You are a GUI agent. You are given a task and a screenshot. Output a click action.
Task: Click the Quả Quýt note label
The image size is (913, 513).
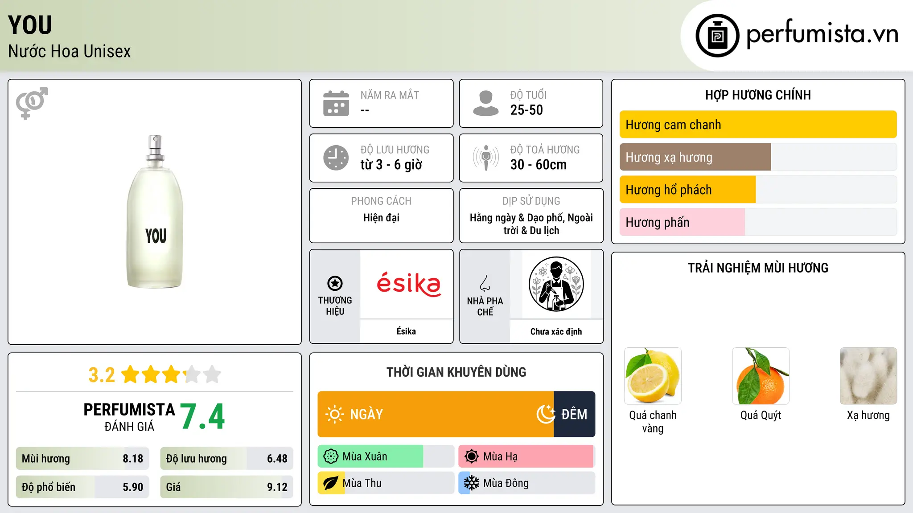[761, 415]
